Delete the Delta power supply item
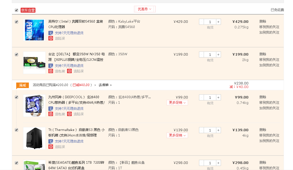293x170 pixels. point(262,54)
